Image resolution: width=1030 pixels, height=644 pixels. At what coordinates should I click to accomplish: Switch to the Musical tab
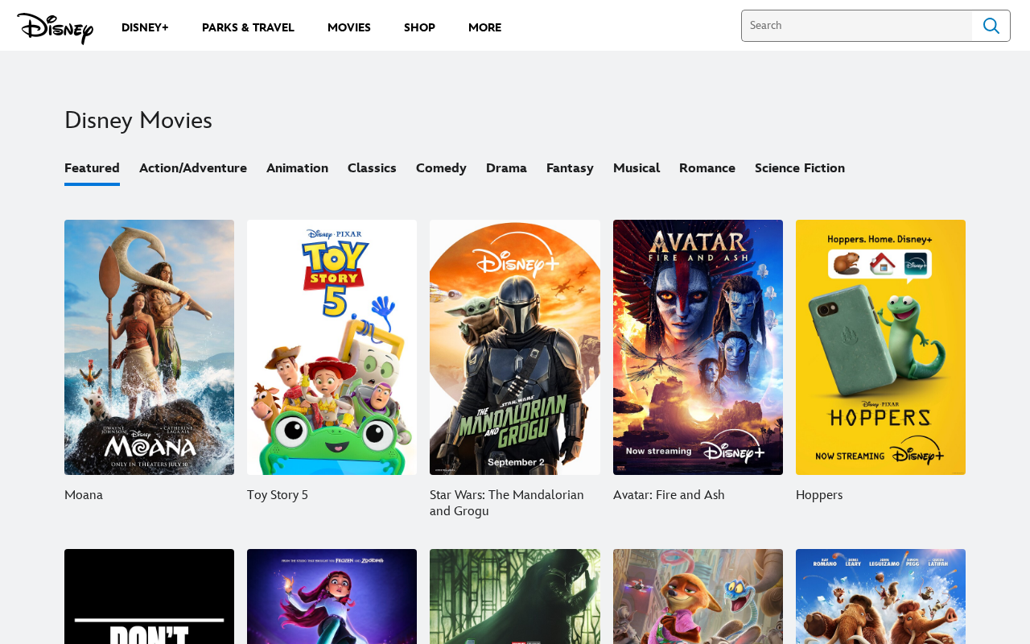click(637, 168)
